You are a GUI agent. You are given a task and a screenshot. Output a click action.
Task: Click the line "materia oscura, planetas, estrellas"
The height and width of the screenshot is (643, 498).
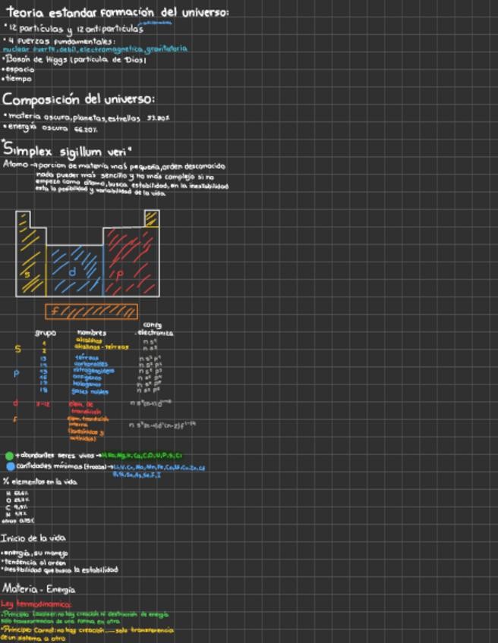87,118
